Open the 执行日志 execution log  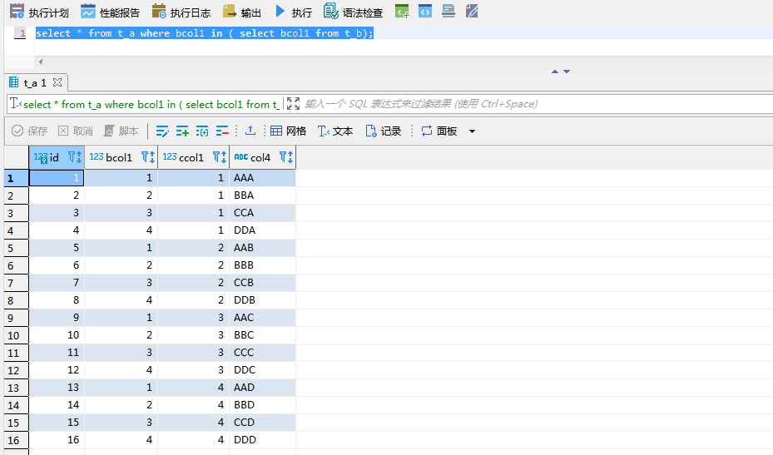coord(181,12)
